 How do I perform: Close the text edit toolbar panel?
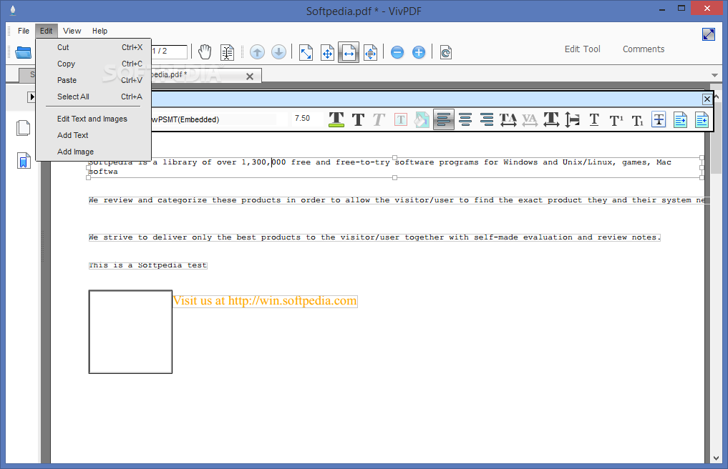707,99
